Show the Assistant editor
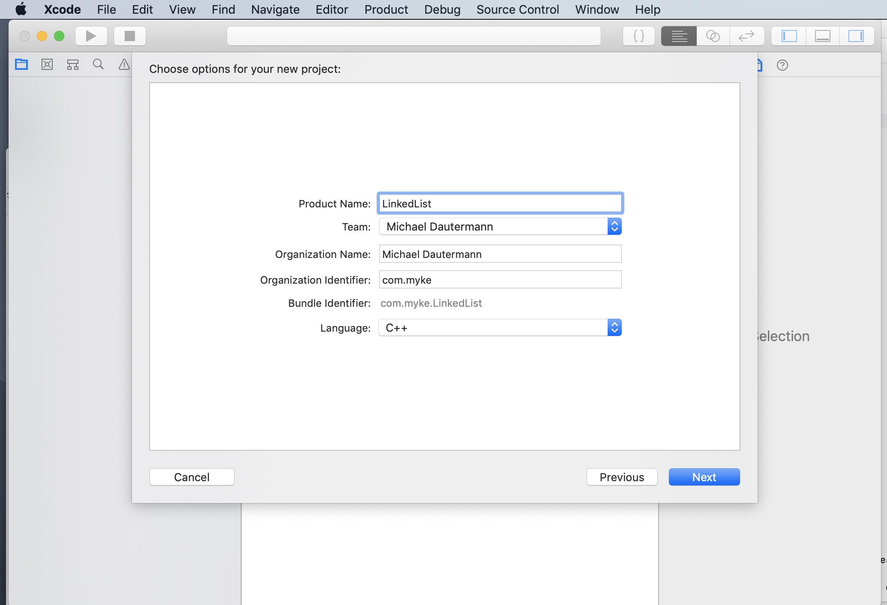This screenshot has height=605, width=887. click(x=713, y=36)
